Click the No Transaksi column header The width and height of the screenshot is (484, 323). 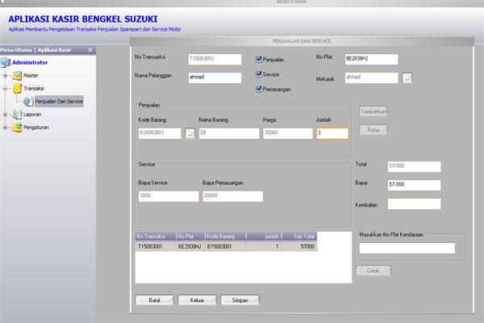156,237
